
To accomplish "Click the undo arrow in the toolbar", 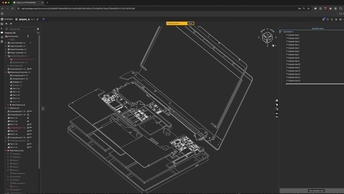I will pyautogui.click(x=6, y=24).
